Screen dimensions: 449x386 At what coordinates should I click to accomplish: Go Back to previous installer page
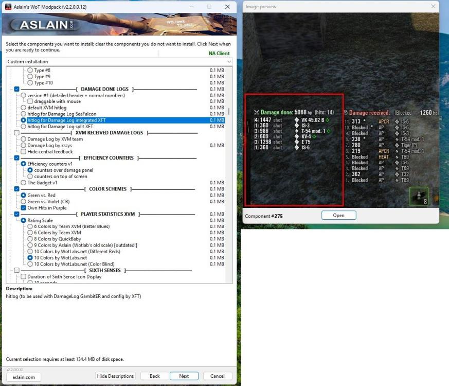(155, 376)
